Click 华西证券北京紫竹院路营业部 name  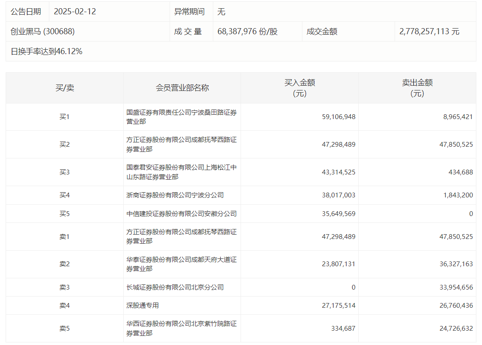coord(182,329)
